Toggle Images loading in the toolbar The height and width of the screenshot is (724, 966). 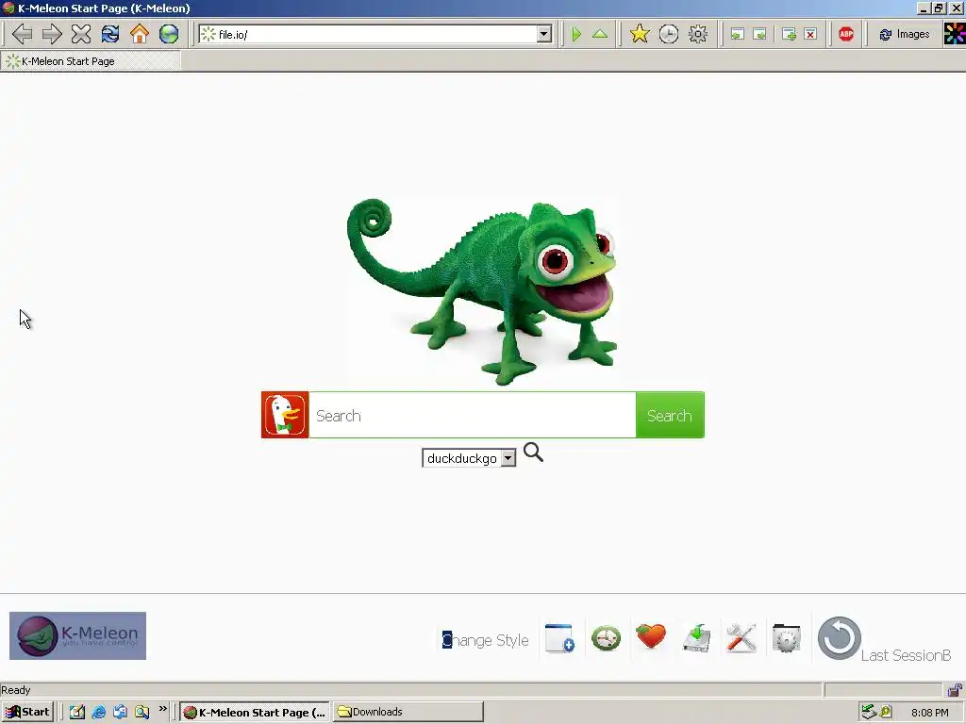904,35
